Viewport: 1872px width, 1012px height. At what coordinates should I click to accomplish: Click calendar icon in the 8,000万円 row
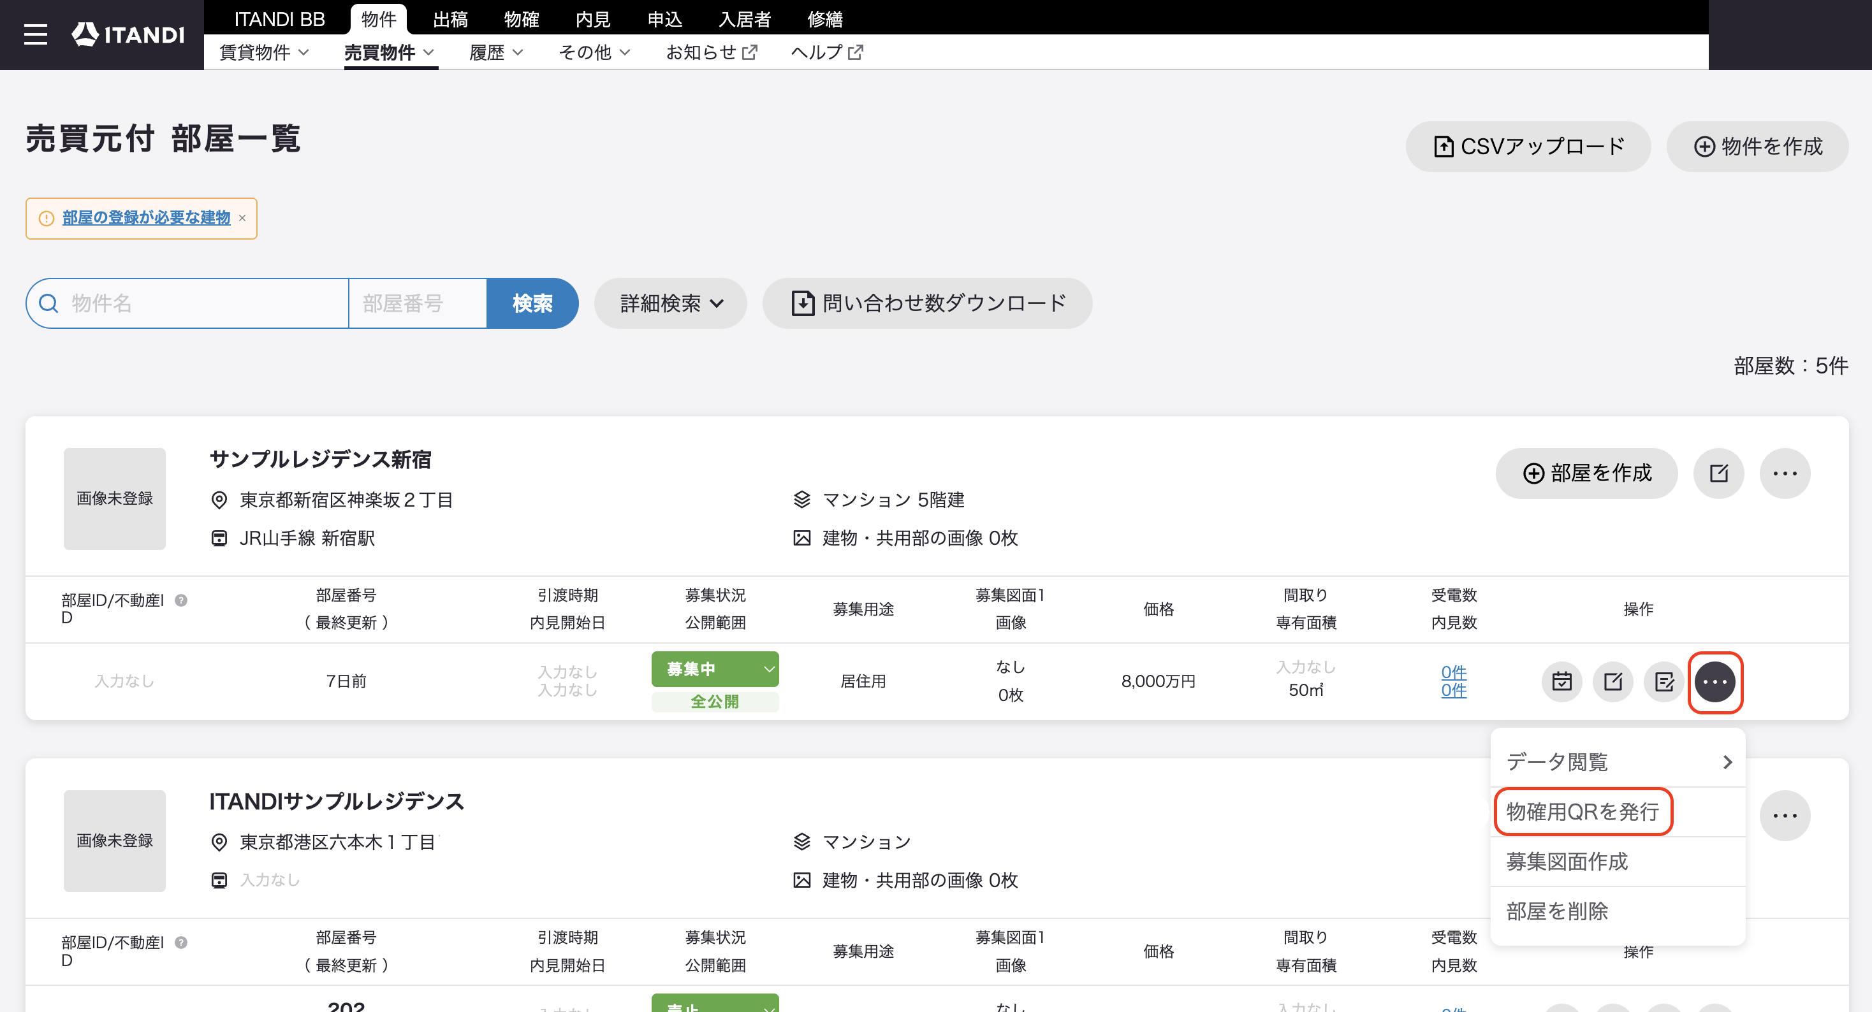[1561, 681]
